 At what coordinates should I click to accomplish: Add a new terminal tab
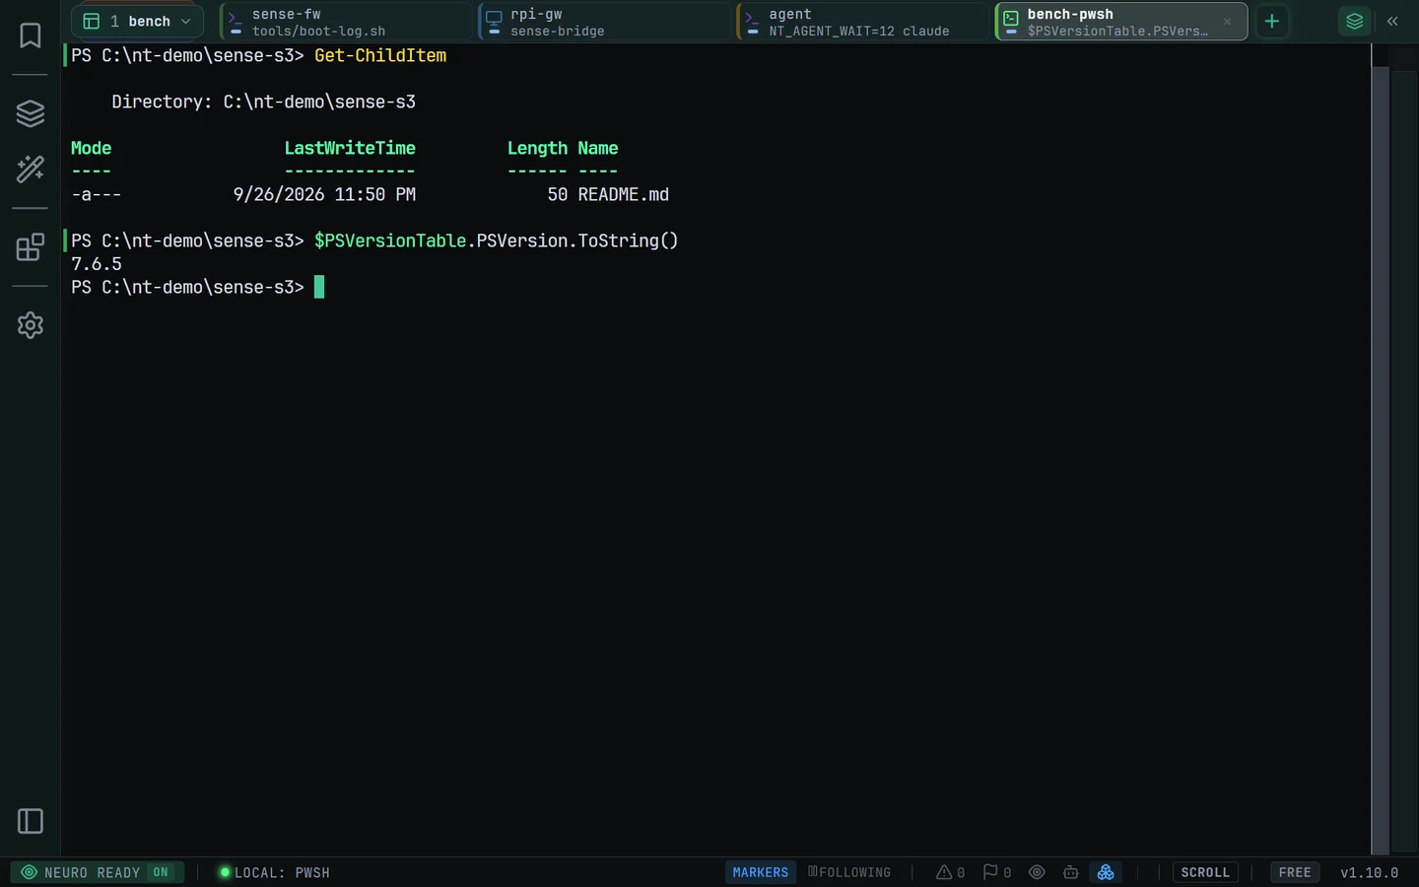click(x=1272, y=21)
